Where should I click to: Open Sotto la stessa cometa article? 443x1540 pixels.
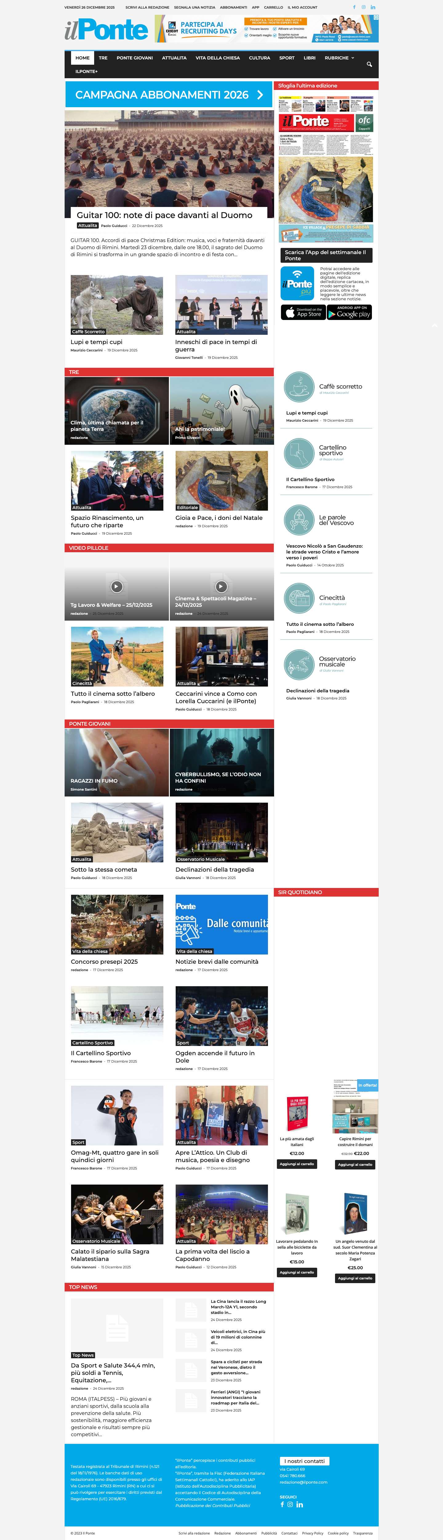[x=104, y=870]
